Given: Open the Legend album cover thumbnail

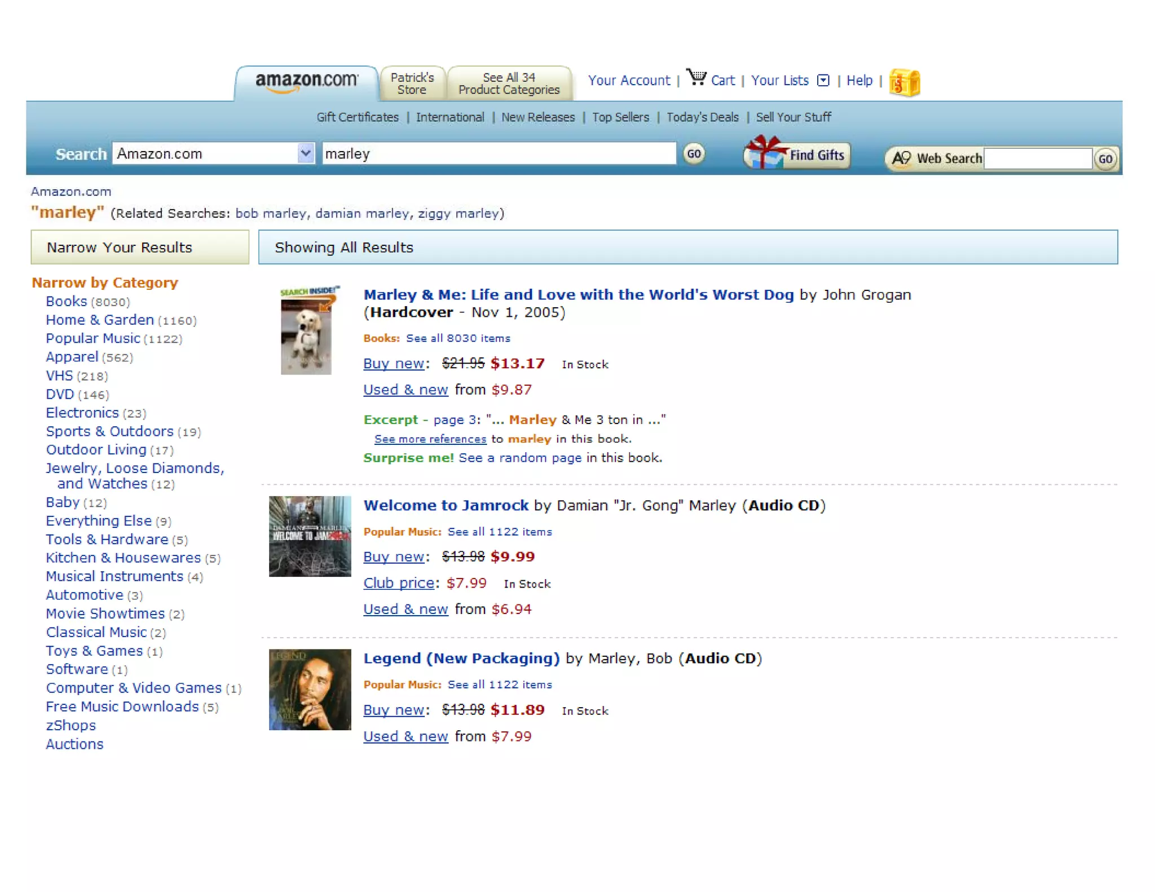Looking at the screenshot, I should pyautogui.click(x=310, y=689).
